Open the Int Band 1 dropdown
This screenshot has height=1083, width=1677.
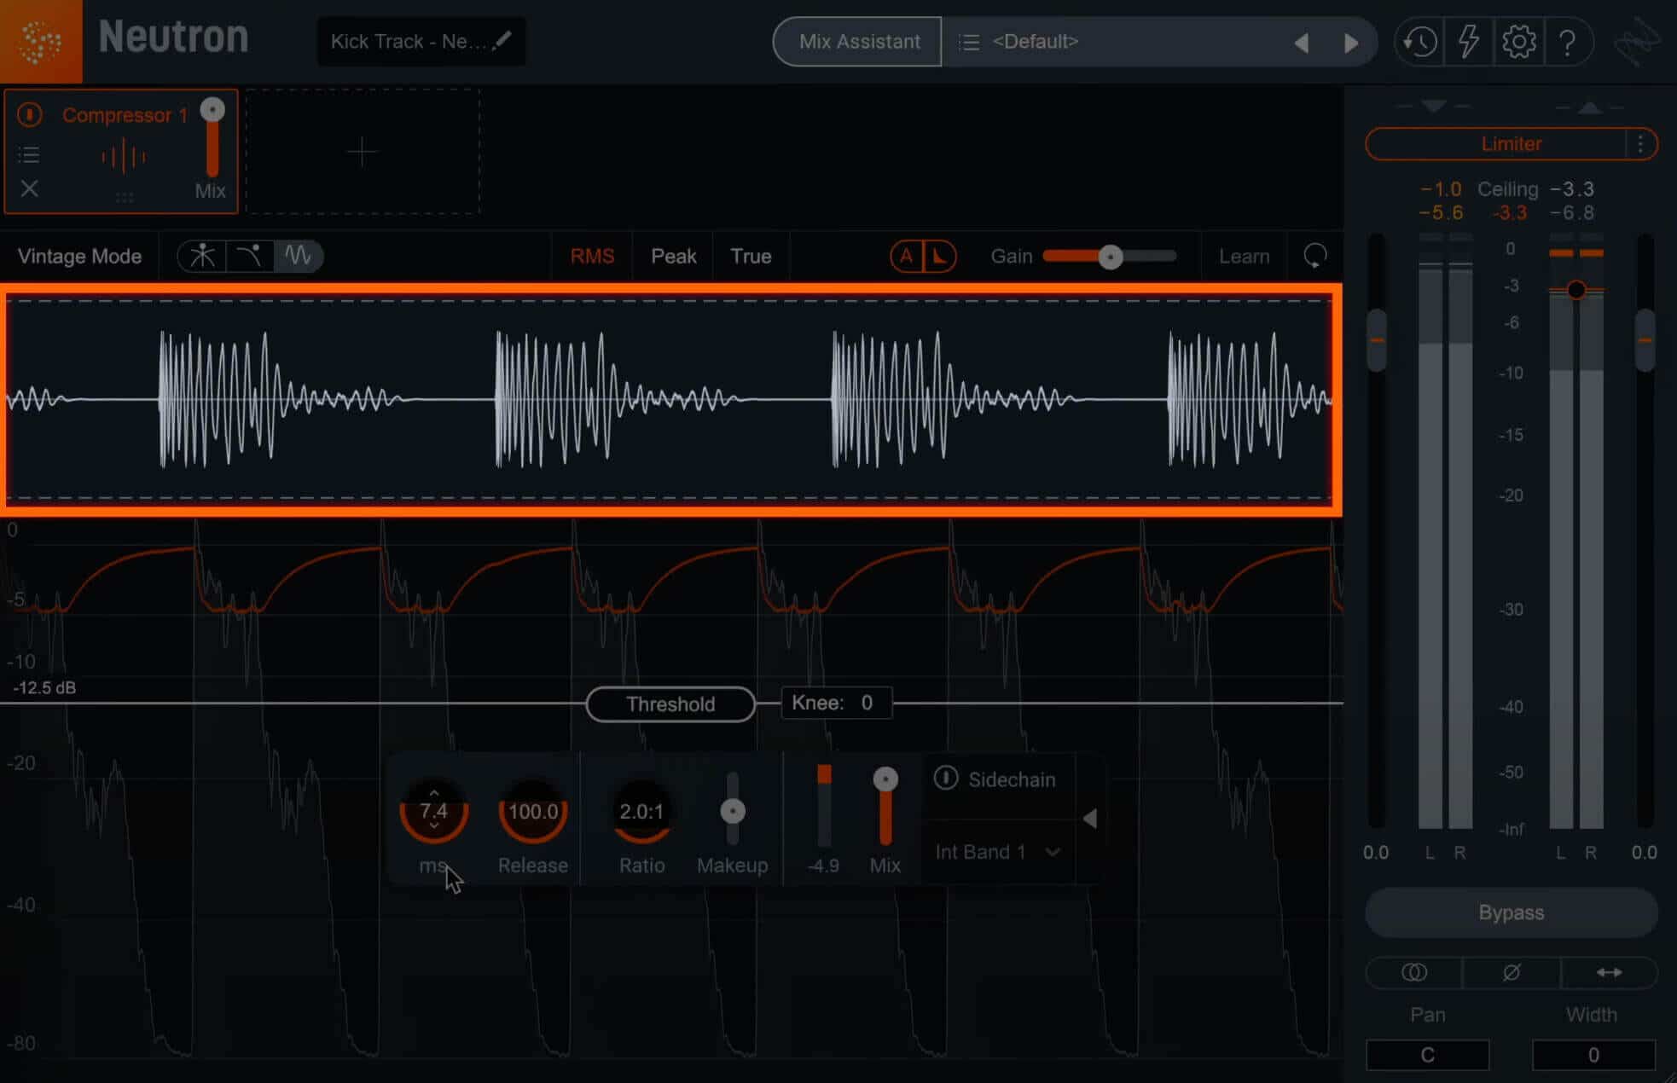tap(997, 852)
